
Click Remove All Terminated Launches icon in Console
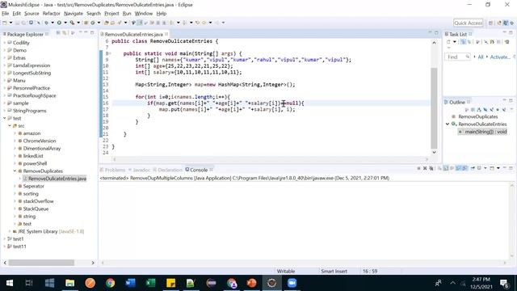pos(431,168)
